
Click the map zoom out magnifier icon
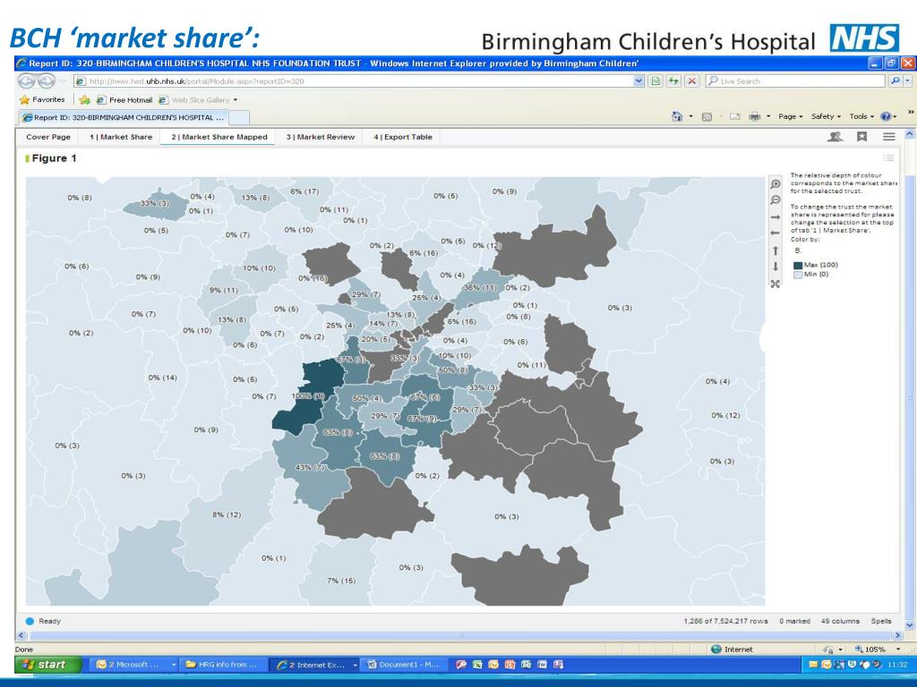click(x=776, y=200)
